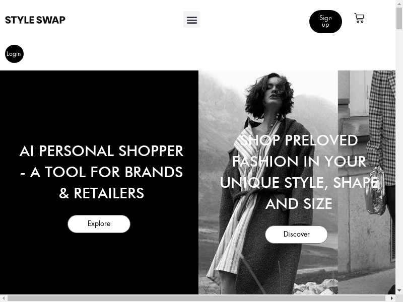403x302 pixels.
Task: Click the vertical scrollbar up arrow
Action: tap(399, 4)
